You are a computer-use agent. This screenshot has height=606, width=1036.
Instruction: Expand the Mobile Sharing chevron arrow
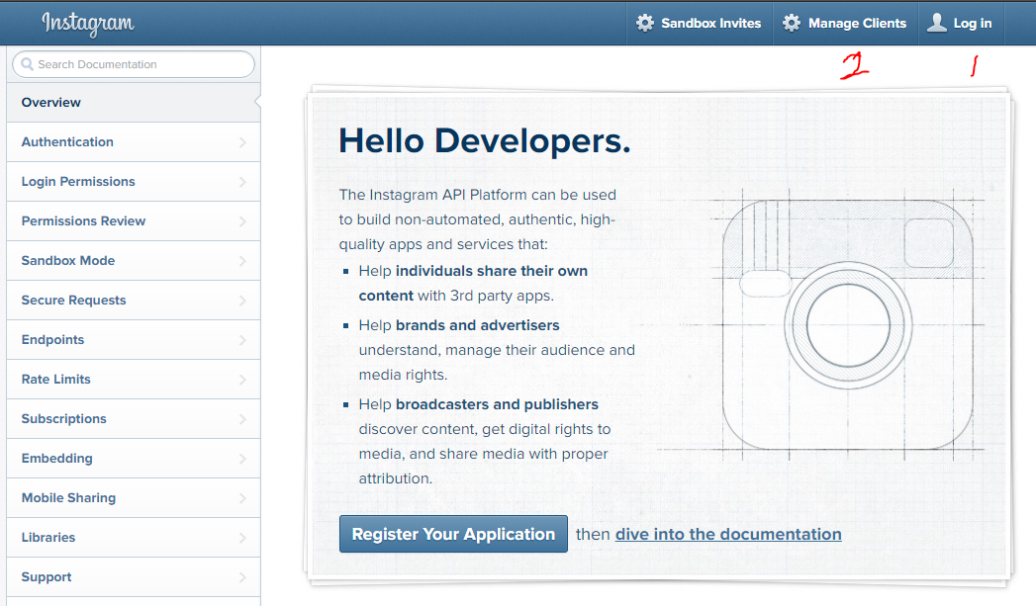(x=242, y=498)
